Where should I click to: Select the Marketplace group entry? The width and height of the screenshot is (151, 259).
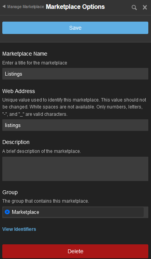click(73, 212)
